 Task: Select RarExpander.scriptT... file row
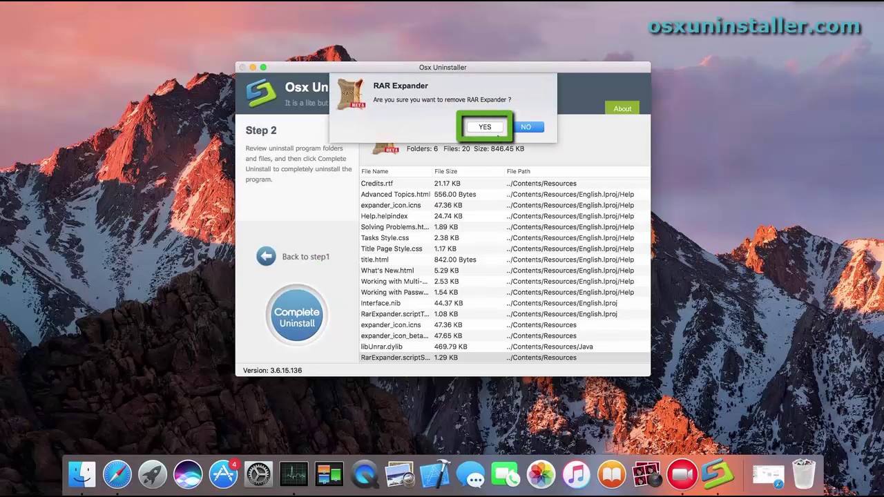(x=505, y=314)
